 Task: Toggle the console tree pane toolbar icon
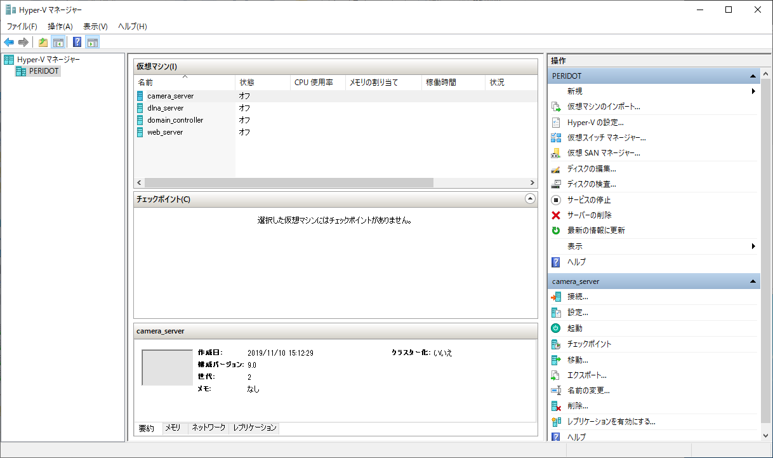[x=58, y=43]
